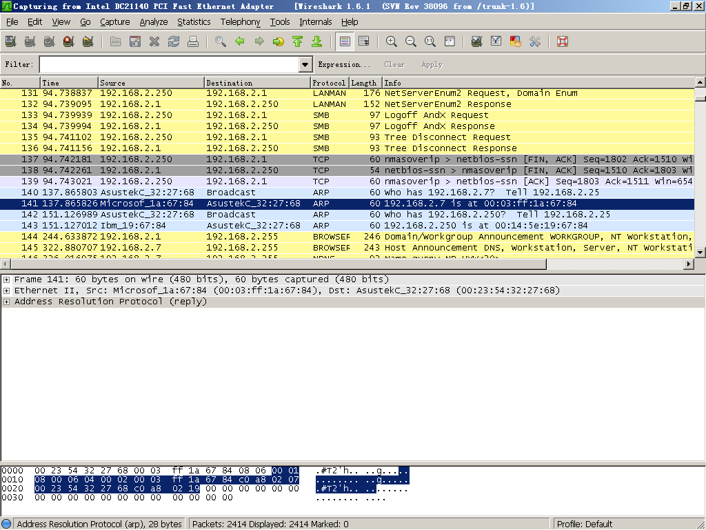
Task: Open expert info circle in status bar
Action: click(x=6, y=524)
